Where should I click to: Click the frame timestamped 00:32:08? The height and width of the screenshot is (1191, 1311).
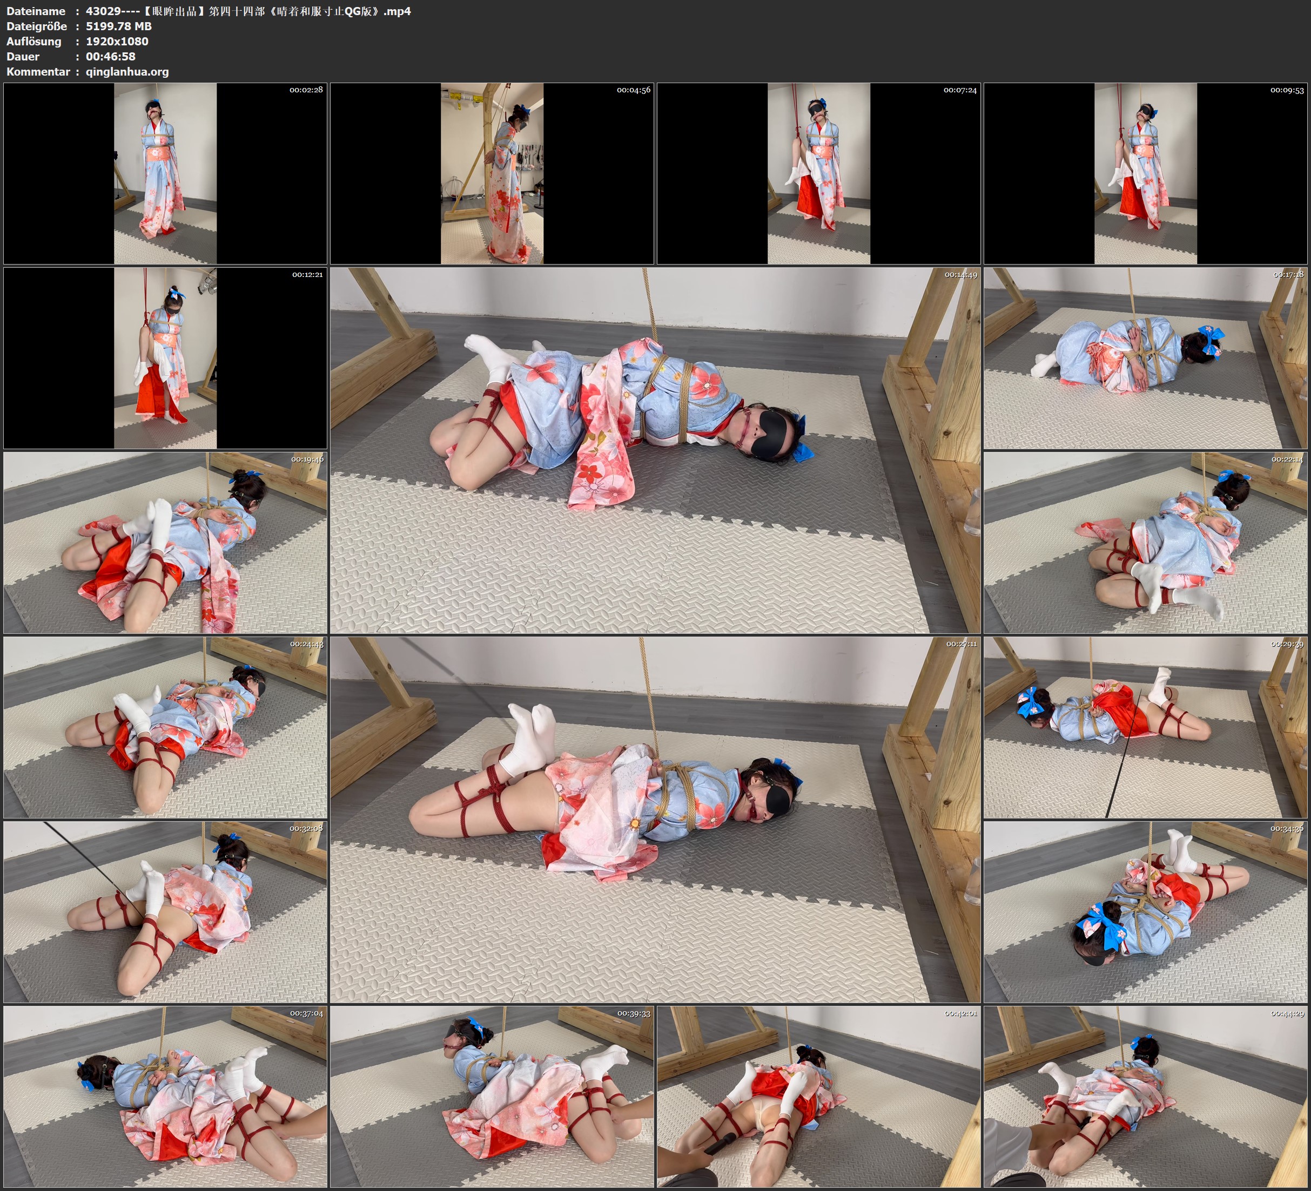[165, 911]
